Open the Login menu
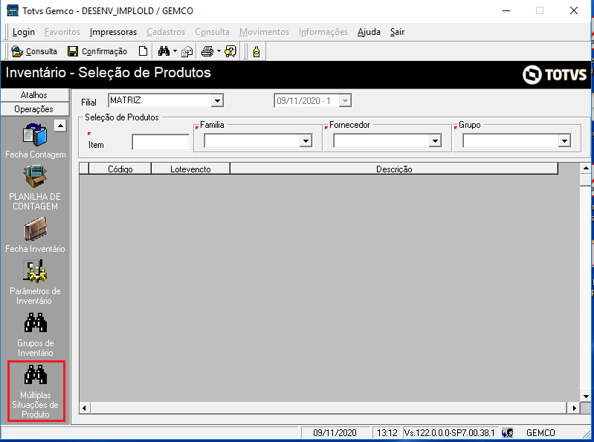Image resolution: width=594 pixels, height=442 pixels. (x=24, y=32)
